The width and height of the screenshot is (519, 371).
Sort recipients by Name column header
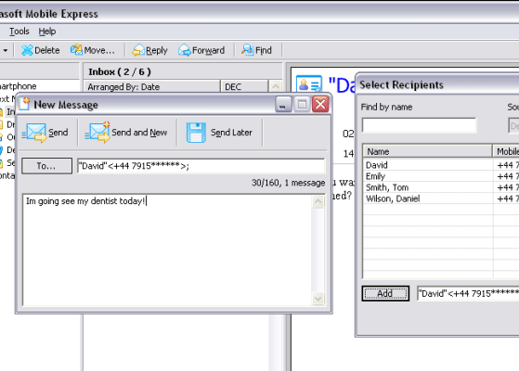428,151
